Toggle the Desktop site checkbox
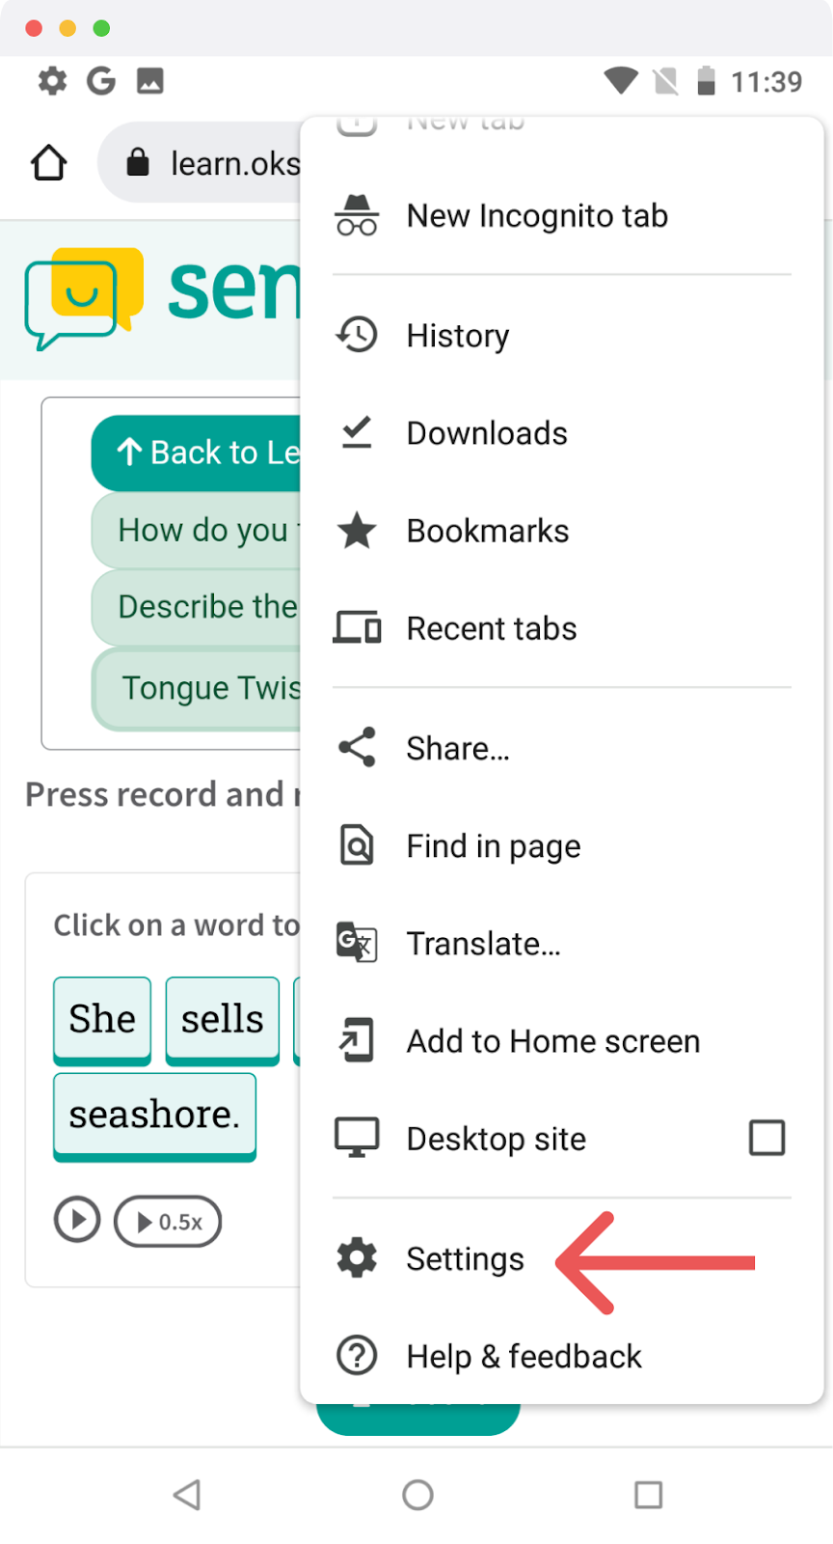 (x=766, y=1138)
